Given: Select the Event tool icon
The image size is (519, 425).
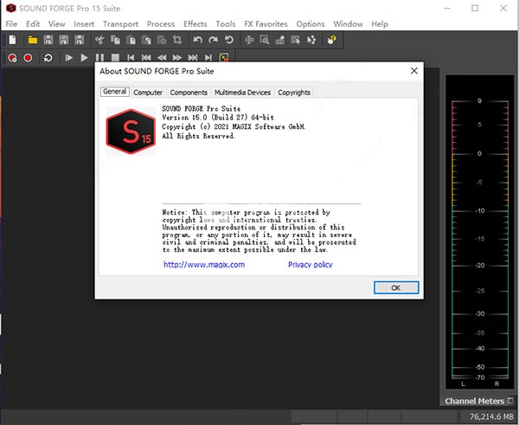Looking at the screenshot, I should (x=296, y=40).
